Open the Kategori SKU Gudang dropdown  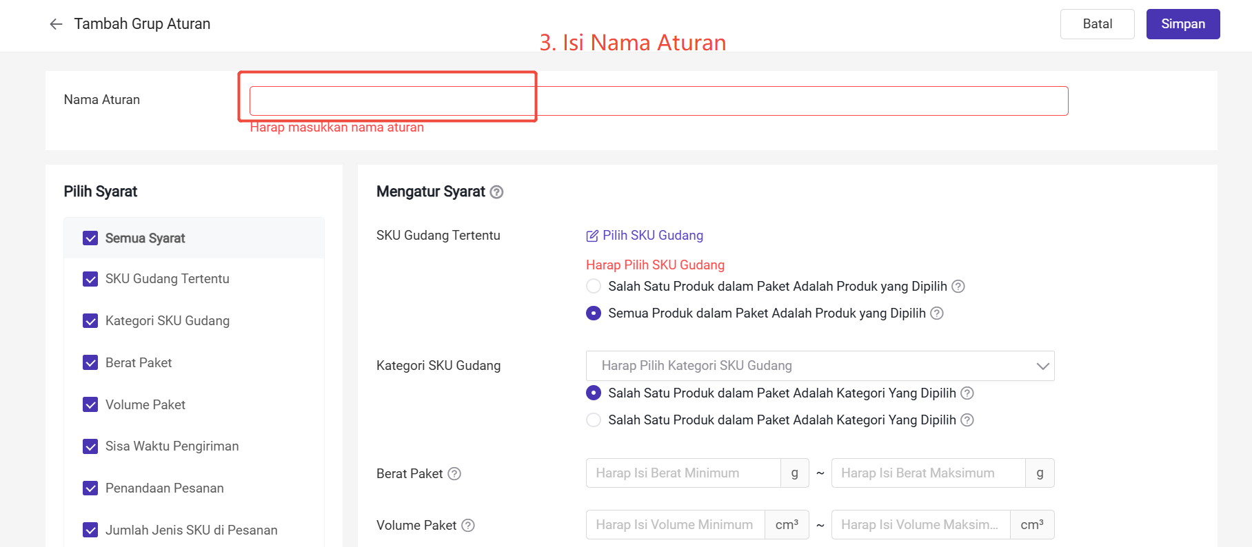click(807, 366)
